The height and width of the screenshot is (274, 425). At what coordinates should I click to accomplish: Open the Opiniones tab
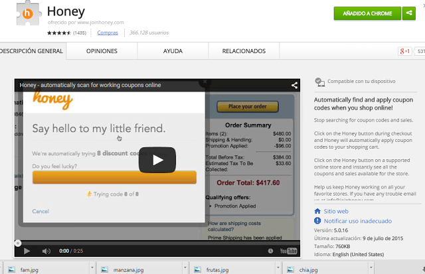pyautogui.click(x=102, y=51)
